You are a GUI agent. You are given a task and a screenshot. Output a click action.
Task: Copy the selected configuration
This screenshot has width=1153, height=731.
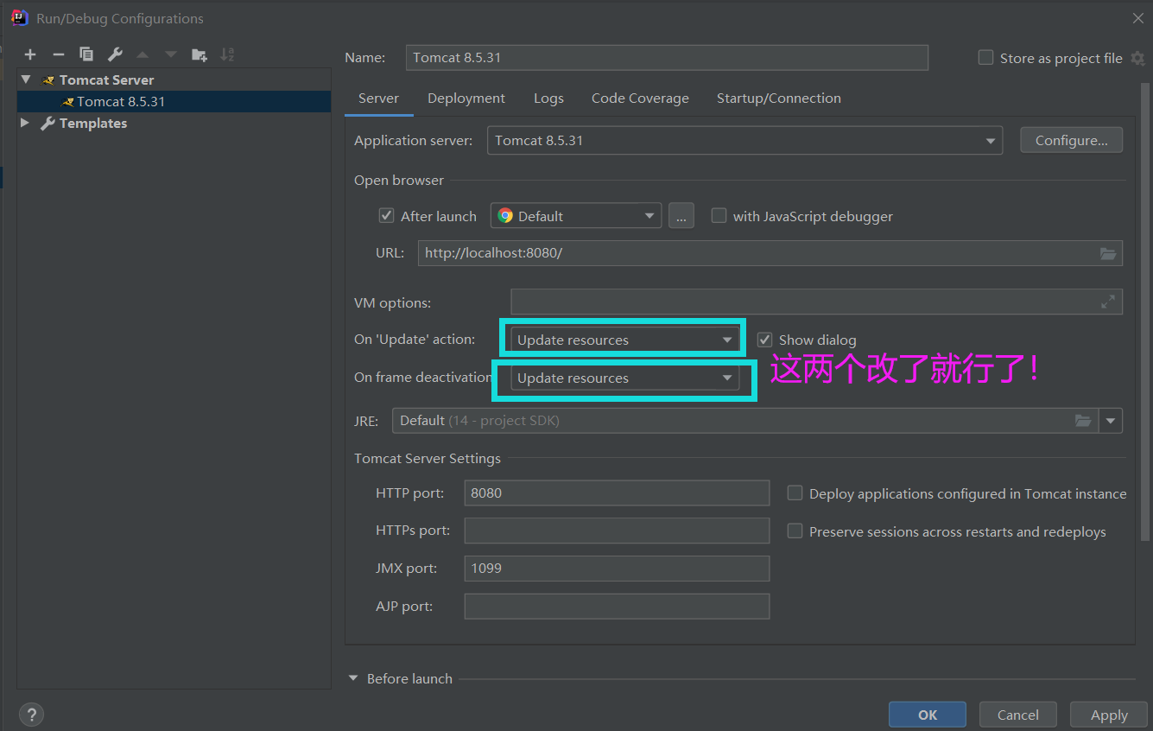(x=86, y=54)
